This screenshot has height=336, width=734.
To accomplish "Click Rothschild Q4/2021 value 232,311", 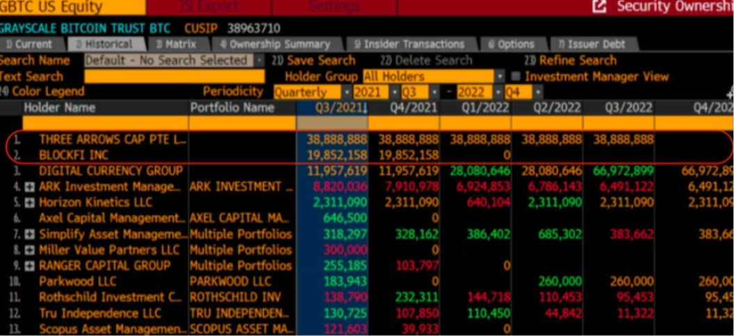I will tap(416, 298).
